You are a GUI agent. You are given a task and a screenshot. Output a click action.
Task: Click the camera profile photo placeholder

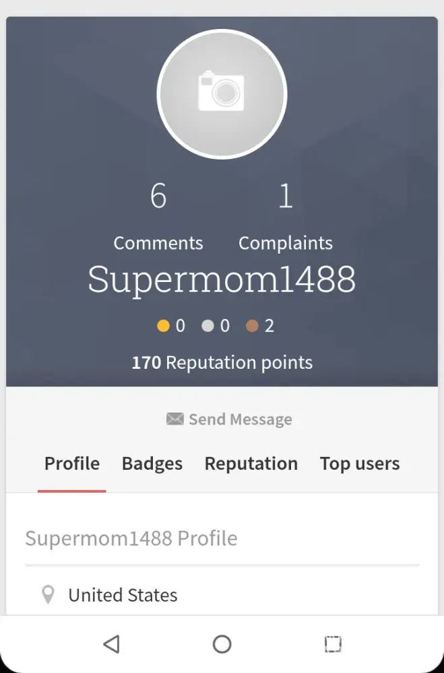coord(222,94)
